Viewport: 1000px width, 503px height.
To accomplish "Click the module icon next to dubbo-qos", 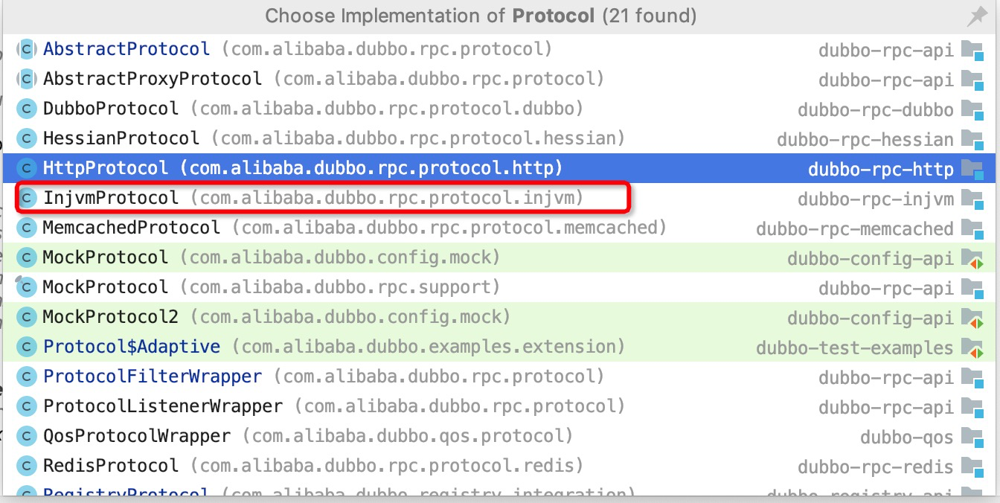I will [972, 437].
